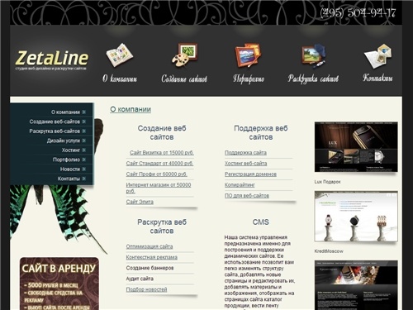Open 'Копирайтинг' link

tap(240, 185)
